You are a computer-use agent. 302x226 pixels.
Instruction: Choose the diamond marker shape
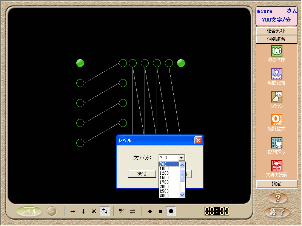pyautogui.click(x=150, y=211)
